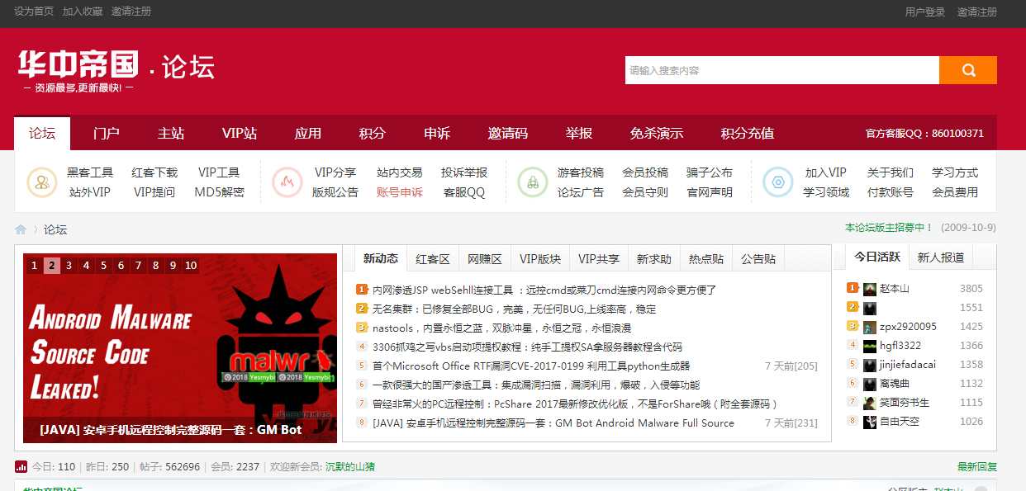Click the 游客投稿 rocket circle icon
This screenshot has width=1026, height=491.
tap(533, 182)
